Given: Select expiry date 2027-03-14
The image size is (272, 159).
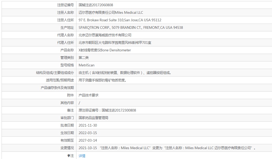Looking at the screenshot, I should coord(88,140).
